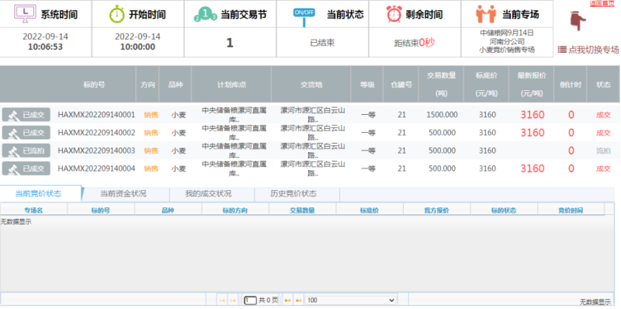
Task: Click the 交货地 header in main table
Action: click(311, 85)
